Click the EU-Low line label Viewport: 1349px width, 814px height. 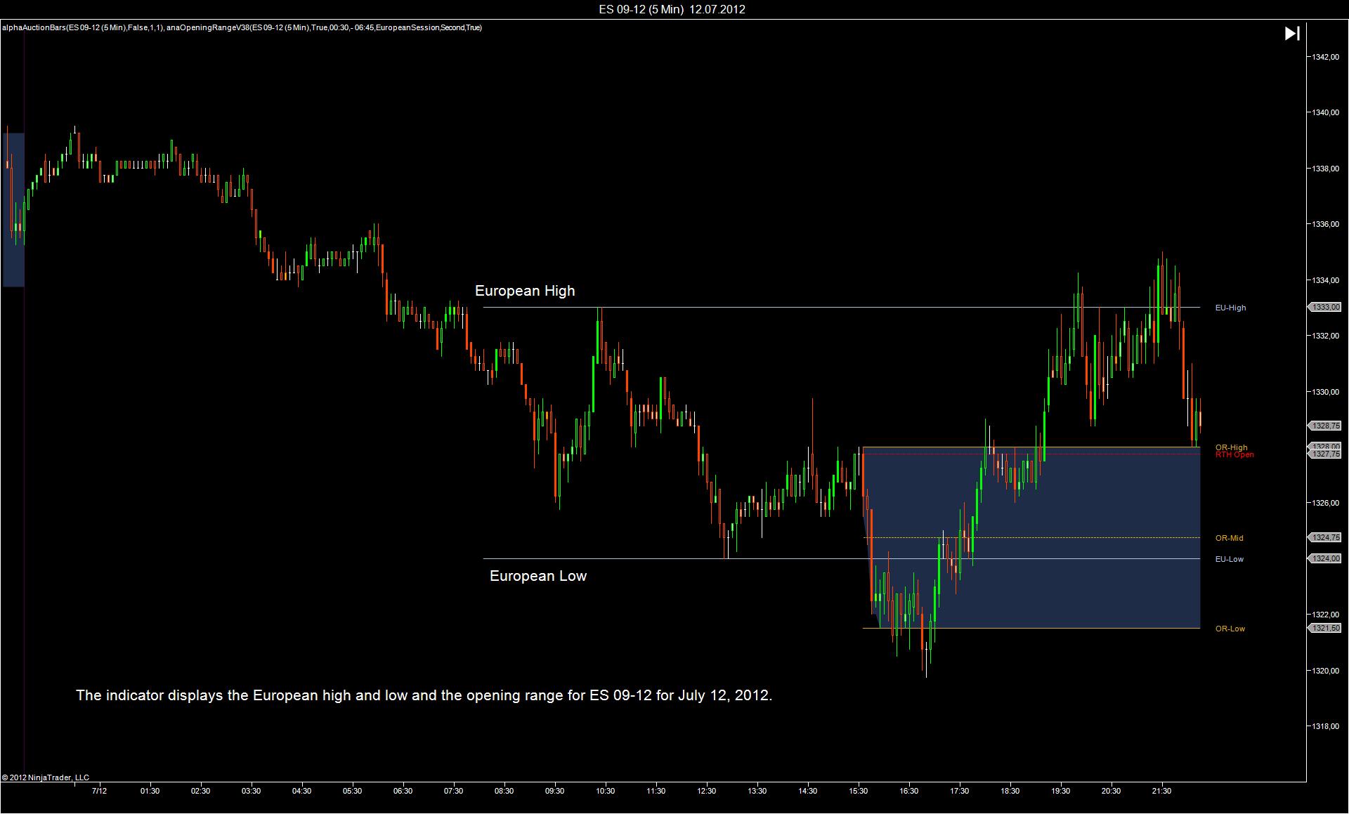tap(1229, 559)
